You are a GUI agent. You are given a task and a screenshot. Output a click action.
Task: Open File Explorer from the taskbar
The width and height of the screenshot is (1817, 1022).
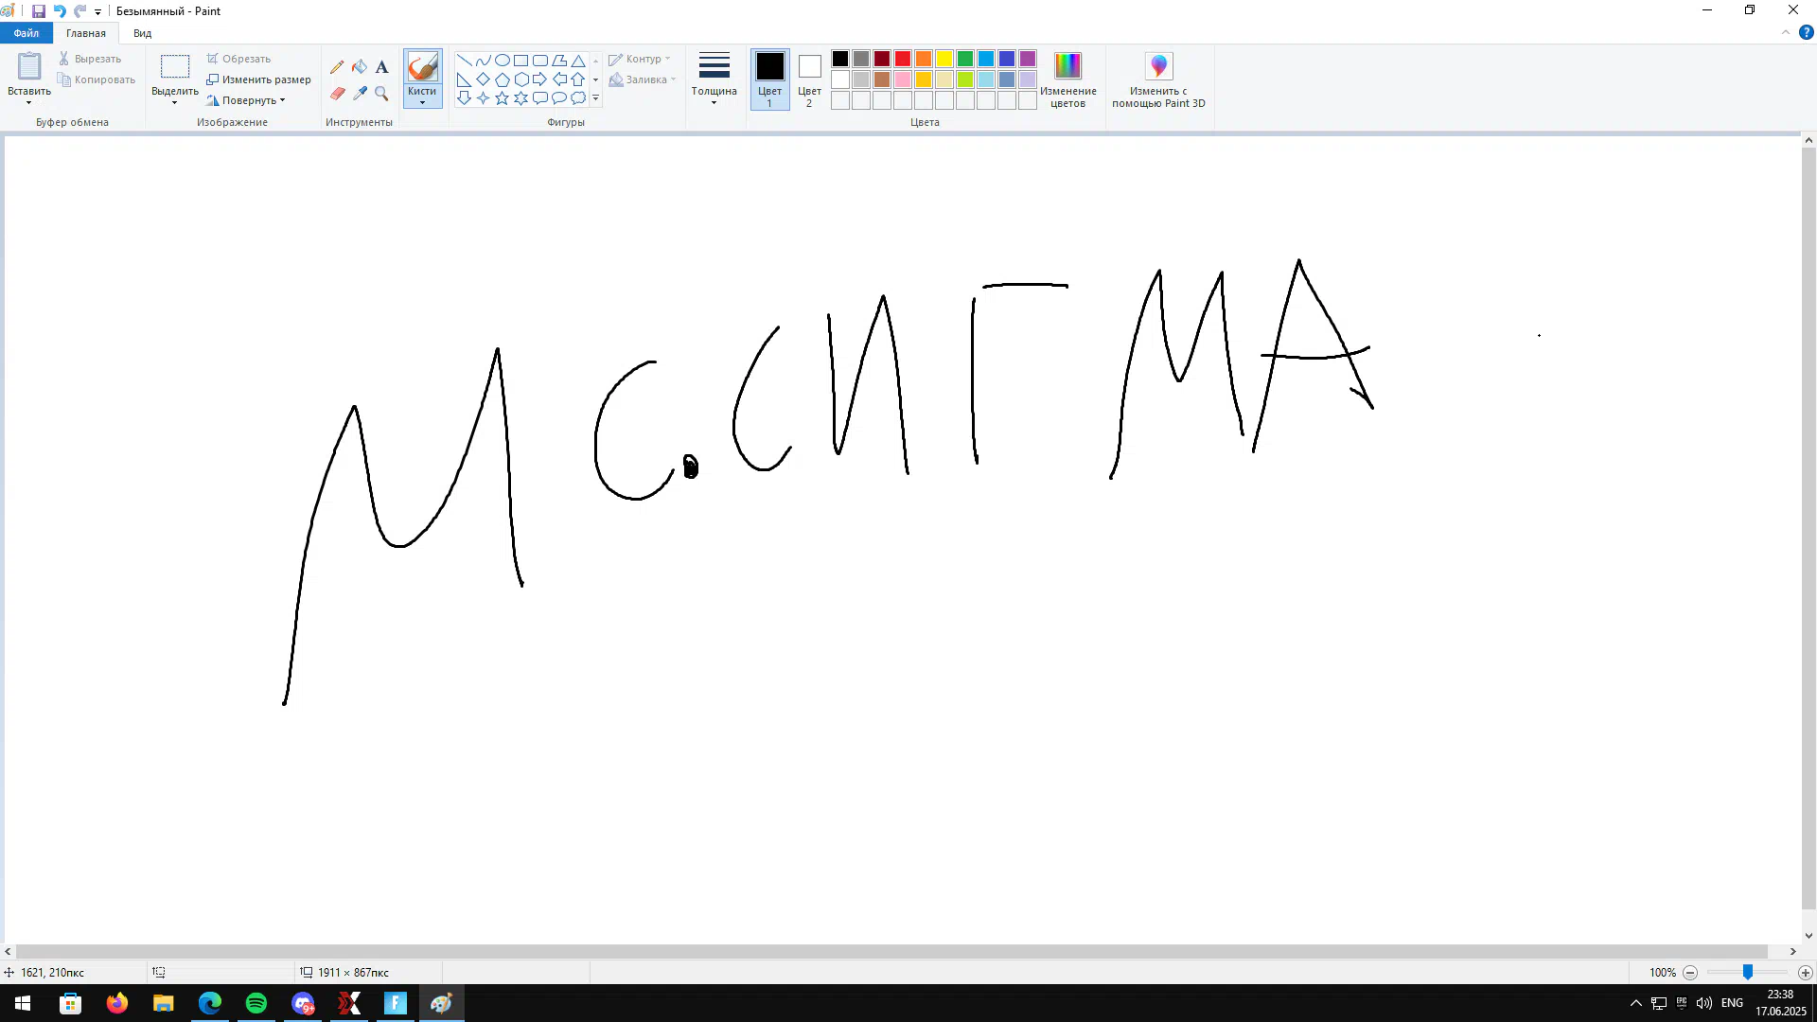tap(164, 1003)
